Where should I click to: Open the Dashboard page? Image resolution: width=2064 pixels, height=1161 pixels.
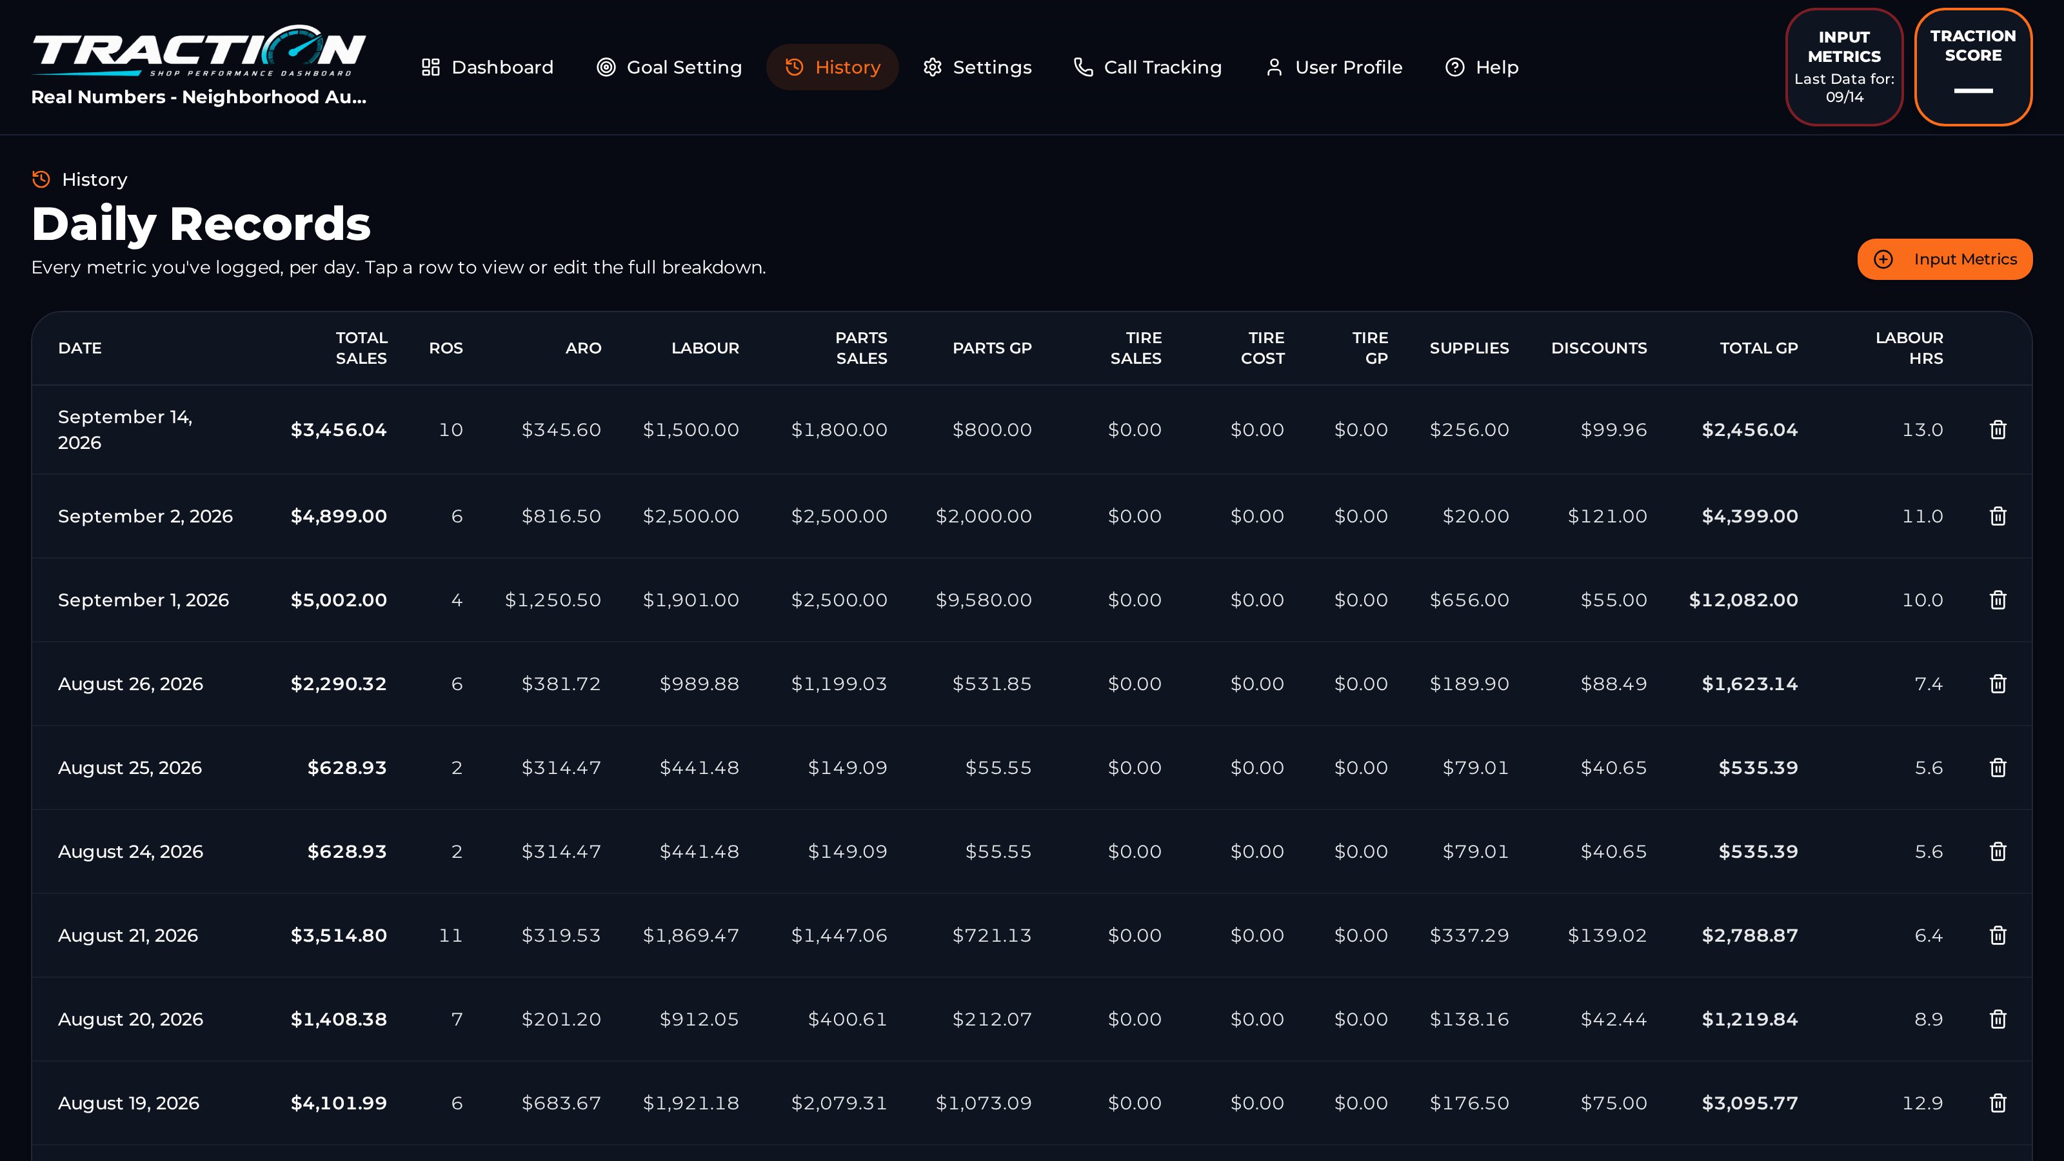tap(487, 67)
